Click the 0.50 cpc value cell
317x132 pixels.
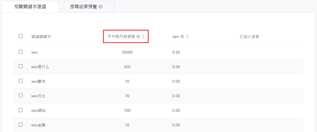tap(176, 52)
